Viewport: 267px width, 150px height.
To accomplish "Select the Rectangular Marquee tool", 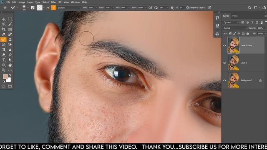I will [x=10, y=19].
